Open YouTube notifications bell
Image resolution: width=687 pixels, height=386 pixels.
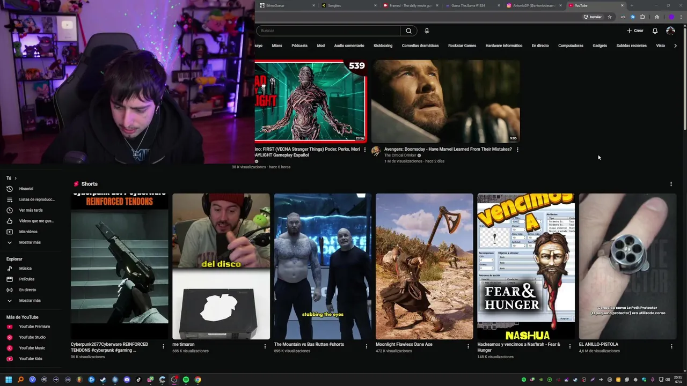click(x=655, y=31)
